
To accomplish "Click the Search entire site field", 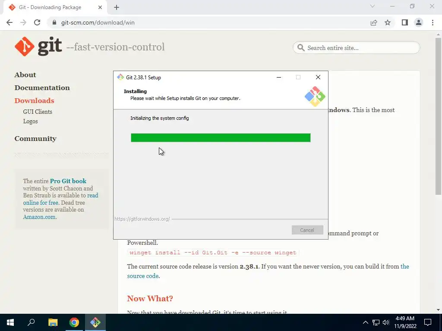I will coord(356,48).
